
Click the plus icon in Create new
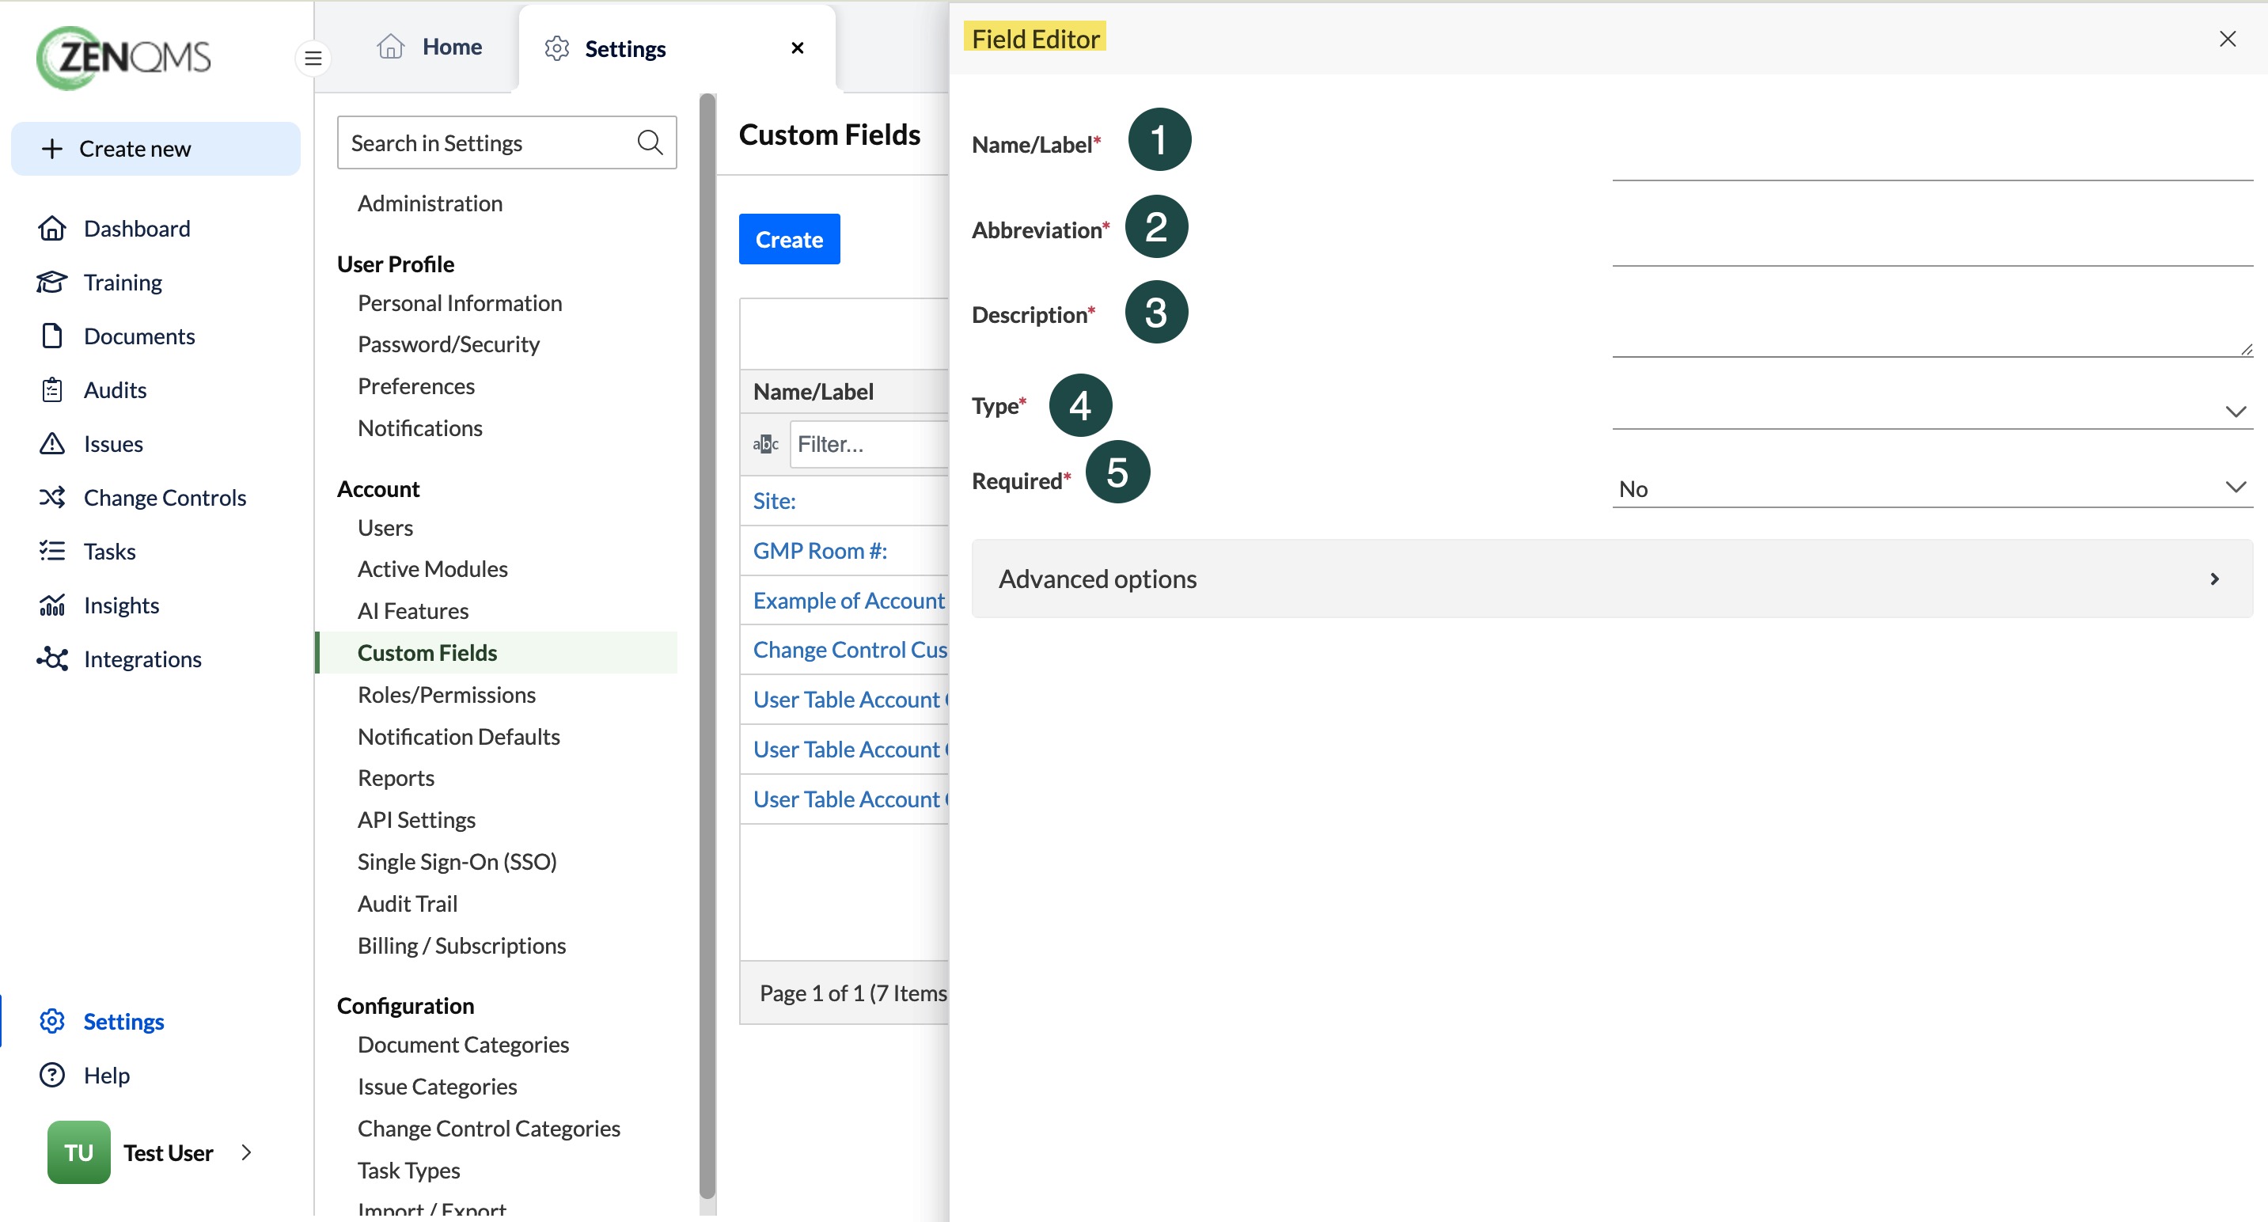pos(52,148)
